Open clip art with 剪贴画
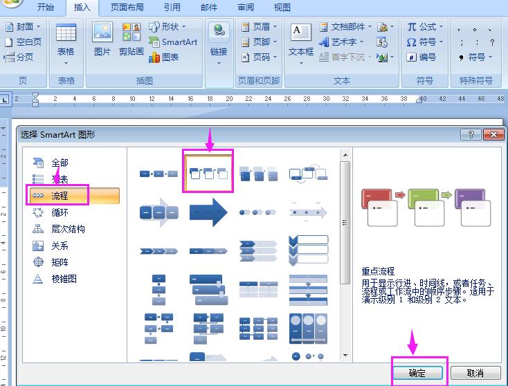Image resolution: width=508 pixels, height=386 pixels. tap(131, 39)
